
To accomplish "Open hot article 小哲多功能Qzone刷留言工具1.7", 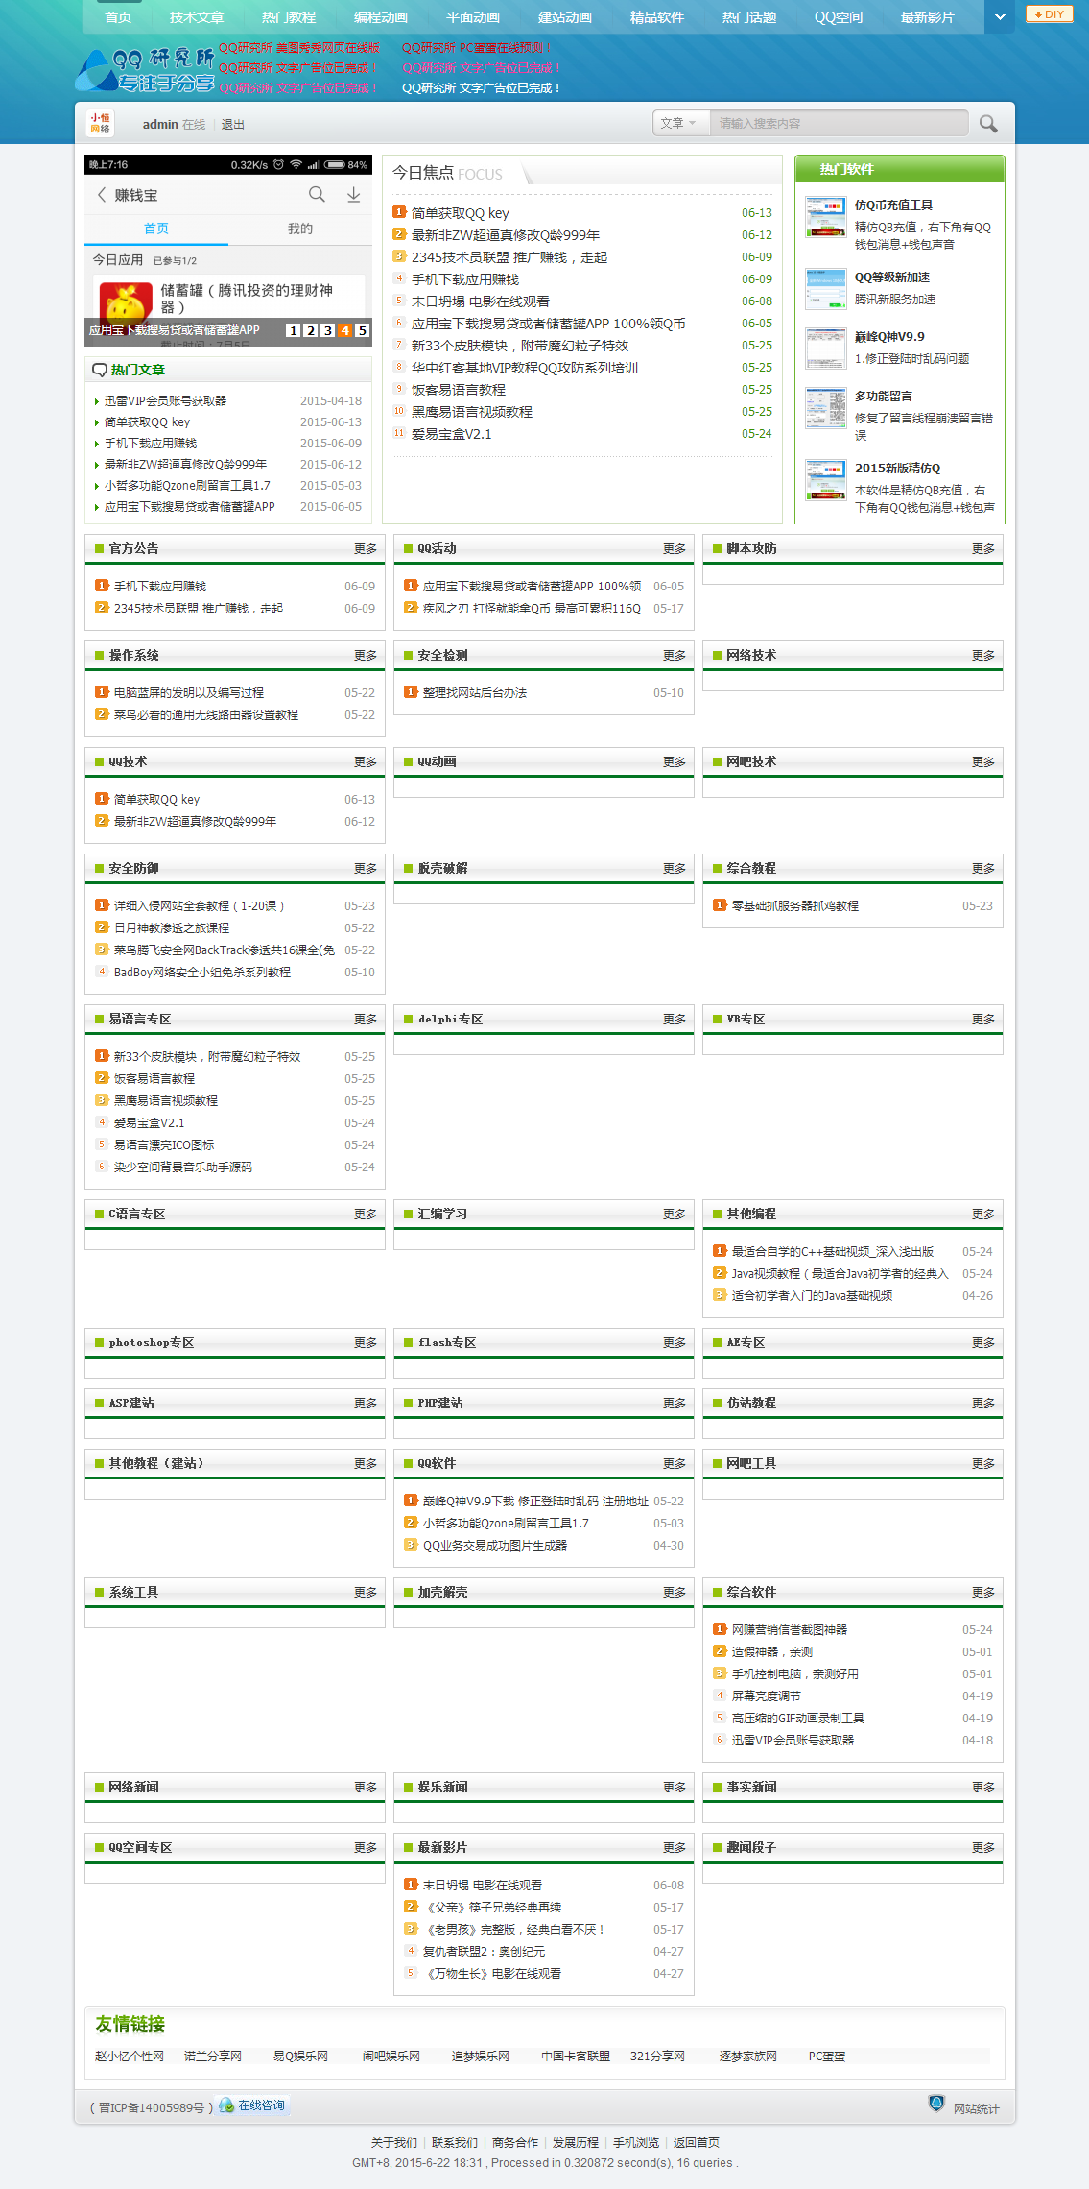I will (187, 486).
